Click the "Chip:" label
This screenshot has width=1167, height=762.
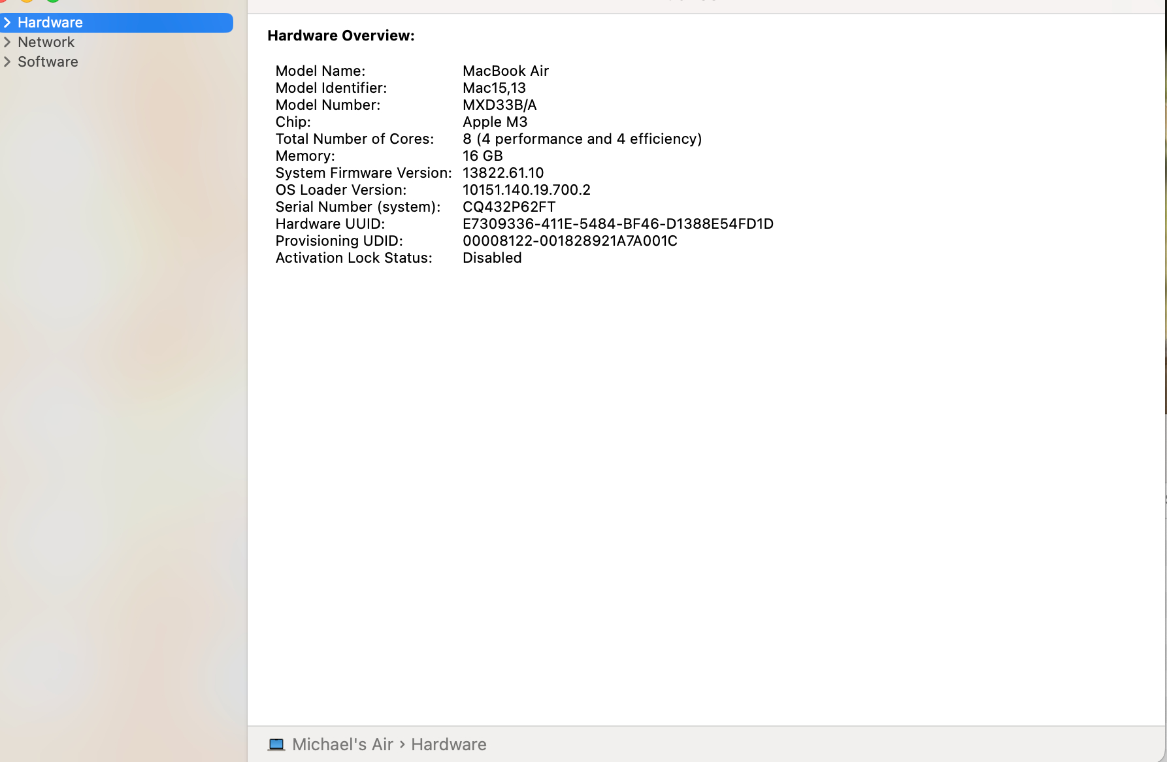coord(293,122)
